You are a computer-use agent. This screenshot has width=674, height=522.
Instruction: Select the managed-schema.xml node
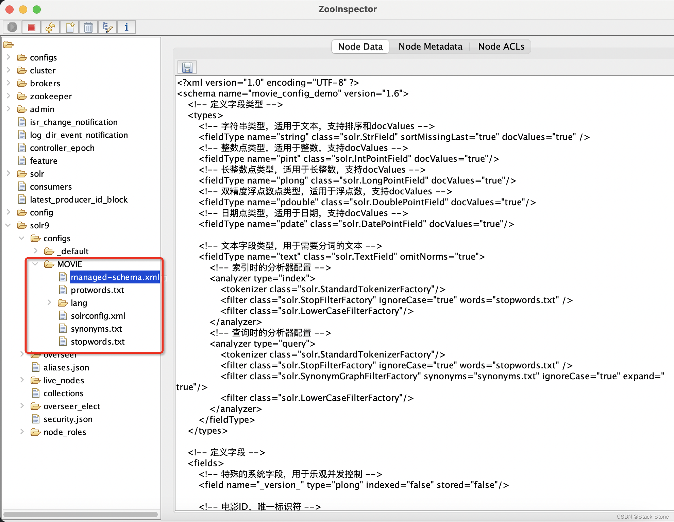pos(115,277)
